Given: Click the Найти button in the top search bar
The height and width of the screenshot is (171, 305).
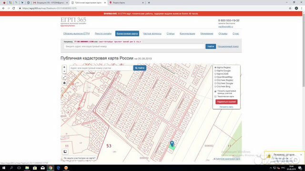Looking at the screenshot, I should [x=211, y=47].
